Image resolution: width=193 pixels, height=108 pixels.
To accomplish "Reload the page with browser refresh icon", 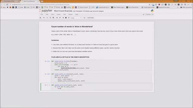I will coord(7,4).
